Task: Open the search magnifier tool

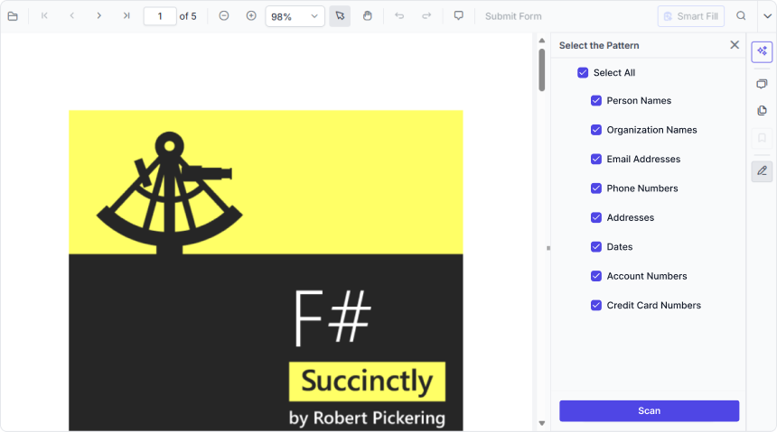Action: [741, 16]
